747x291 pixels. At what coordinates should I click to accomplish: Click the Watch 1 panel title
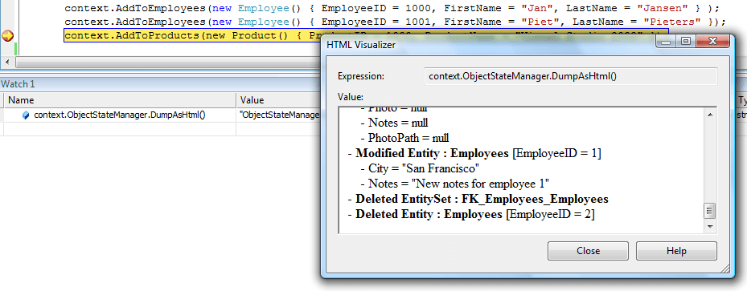click(x=18, y=84)
